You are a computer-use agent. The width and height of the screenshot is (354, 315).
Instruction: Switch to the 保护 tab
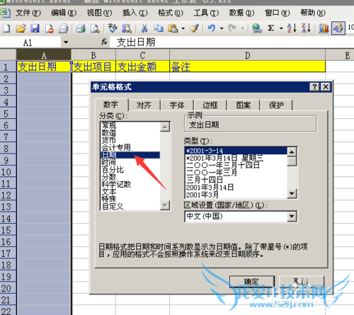coord(276,105)
